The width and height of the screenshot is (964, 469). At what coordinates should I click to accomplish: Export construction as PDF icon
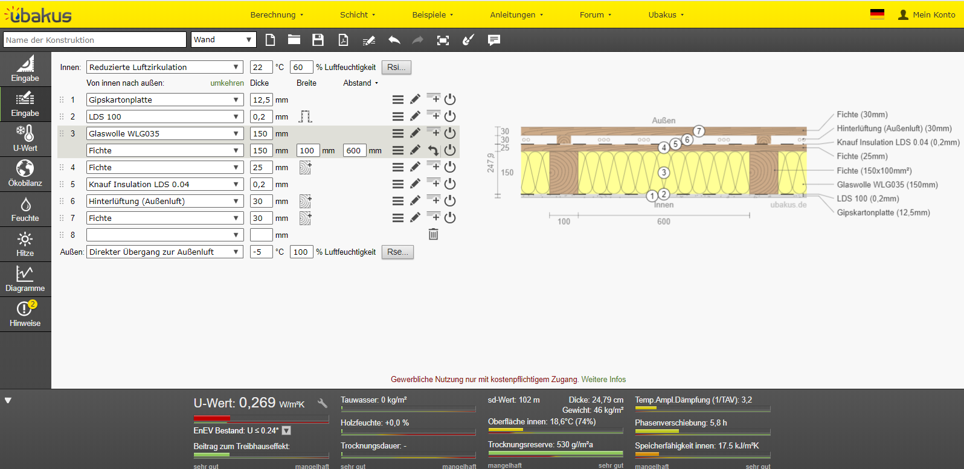343,40
